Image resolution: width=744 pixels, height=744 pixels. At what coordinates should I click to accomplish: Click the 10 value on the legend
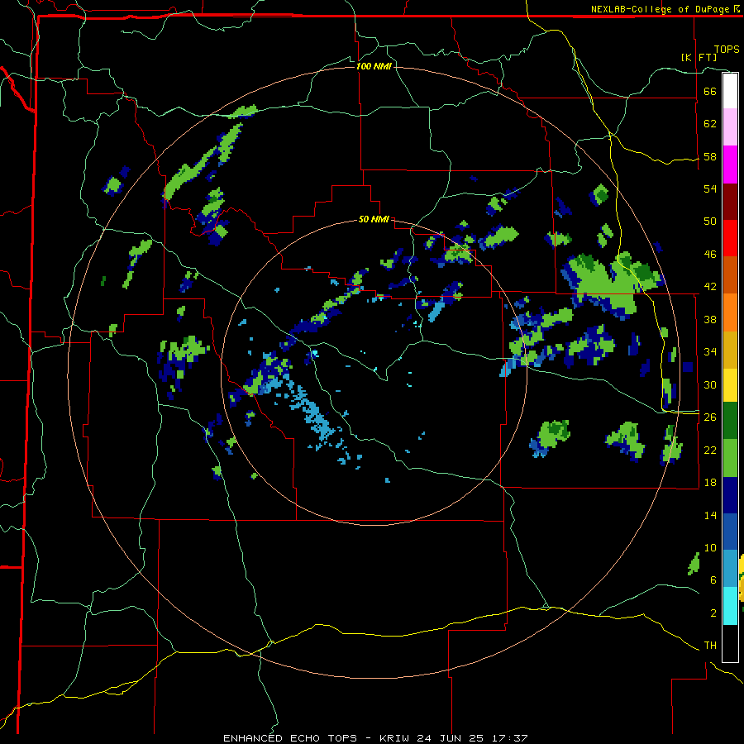pyautogui.click(x=710, y=547)
